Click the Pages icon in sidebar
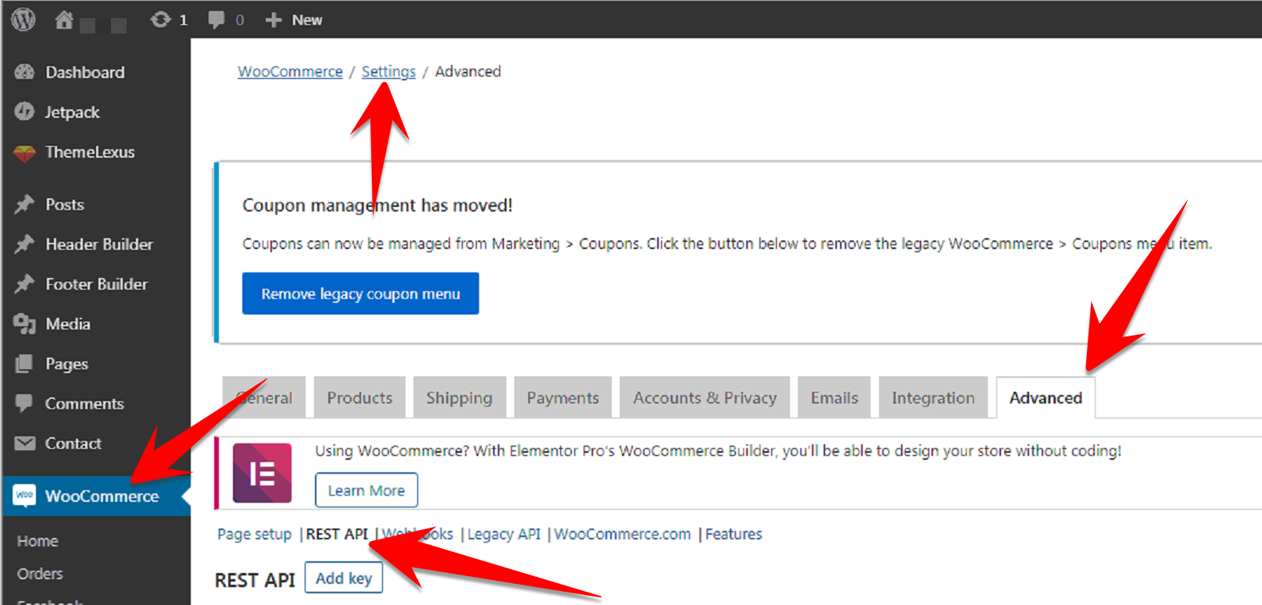This screenshot has width=1262, height=605. (25, 364)
